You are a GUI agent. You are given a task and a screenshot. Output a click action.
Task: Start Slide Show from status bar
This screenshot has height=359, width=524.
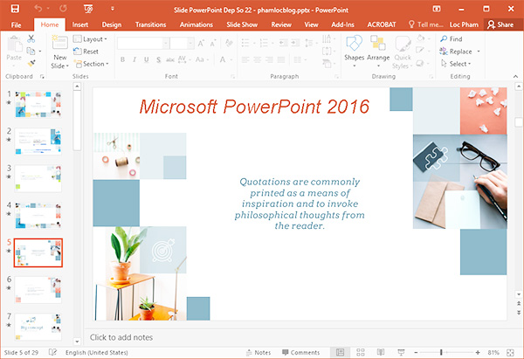(x=401, y=352)
